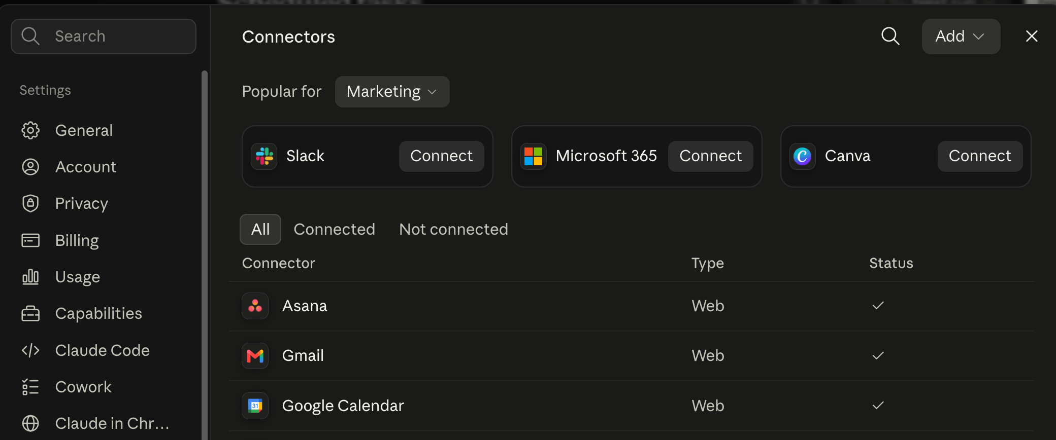Click the Asana connected checkmark

coord(878,306)
